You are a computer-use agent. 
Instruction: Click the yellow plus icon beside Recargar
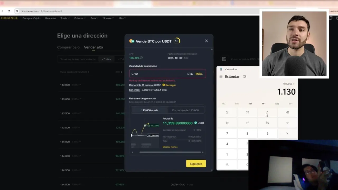(164, 85)
